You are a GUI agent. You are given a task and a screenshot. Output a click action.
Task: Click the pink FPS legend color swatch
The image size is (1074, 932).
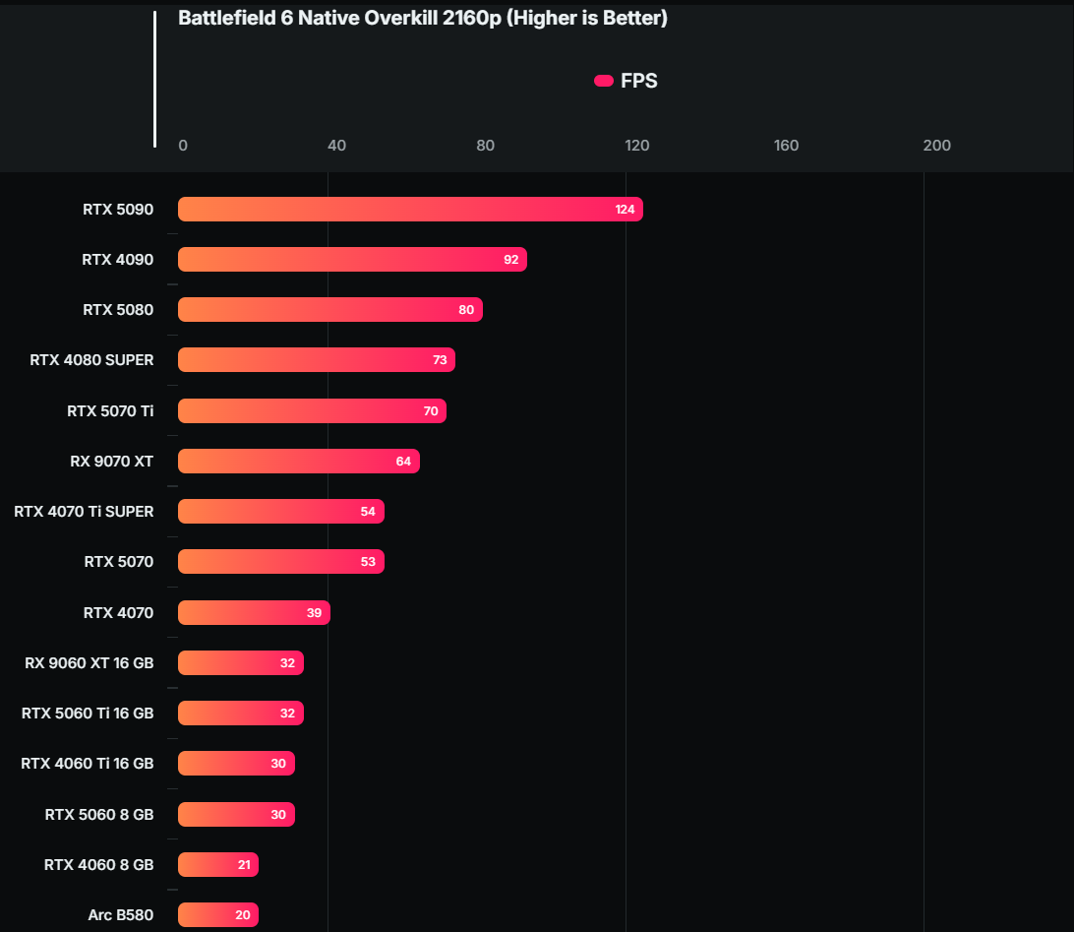click(x=604, y=81)
